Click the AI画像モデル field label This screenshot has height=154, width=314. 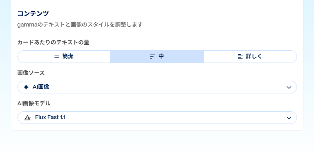pyautogui.click(x=34, y=103)
